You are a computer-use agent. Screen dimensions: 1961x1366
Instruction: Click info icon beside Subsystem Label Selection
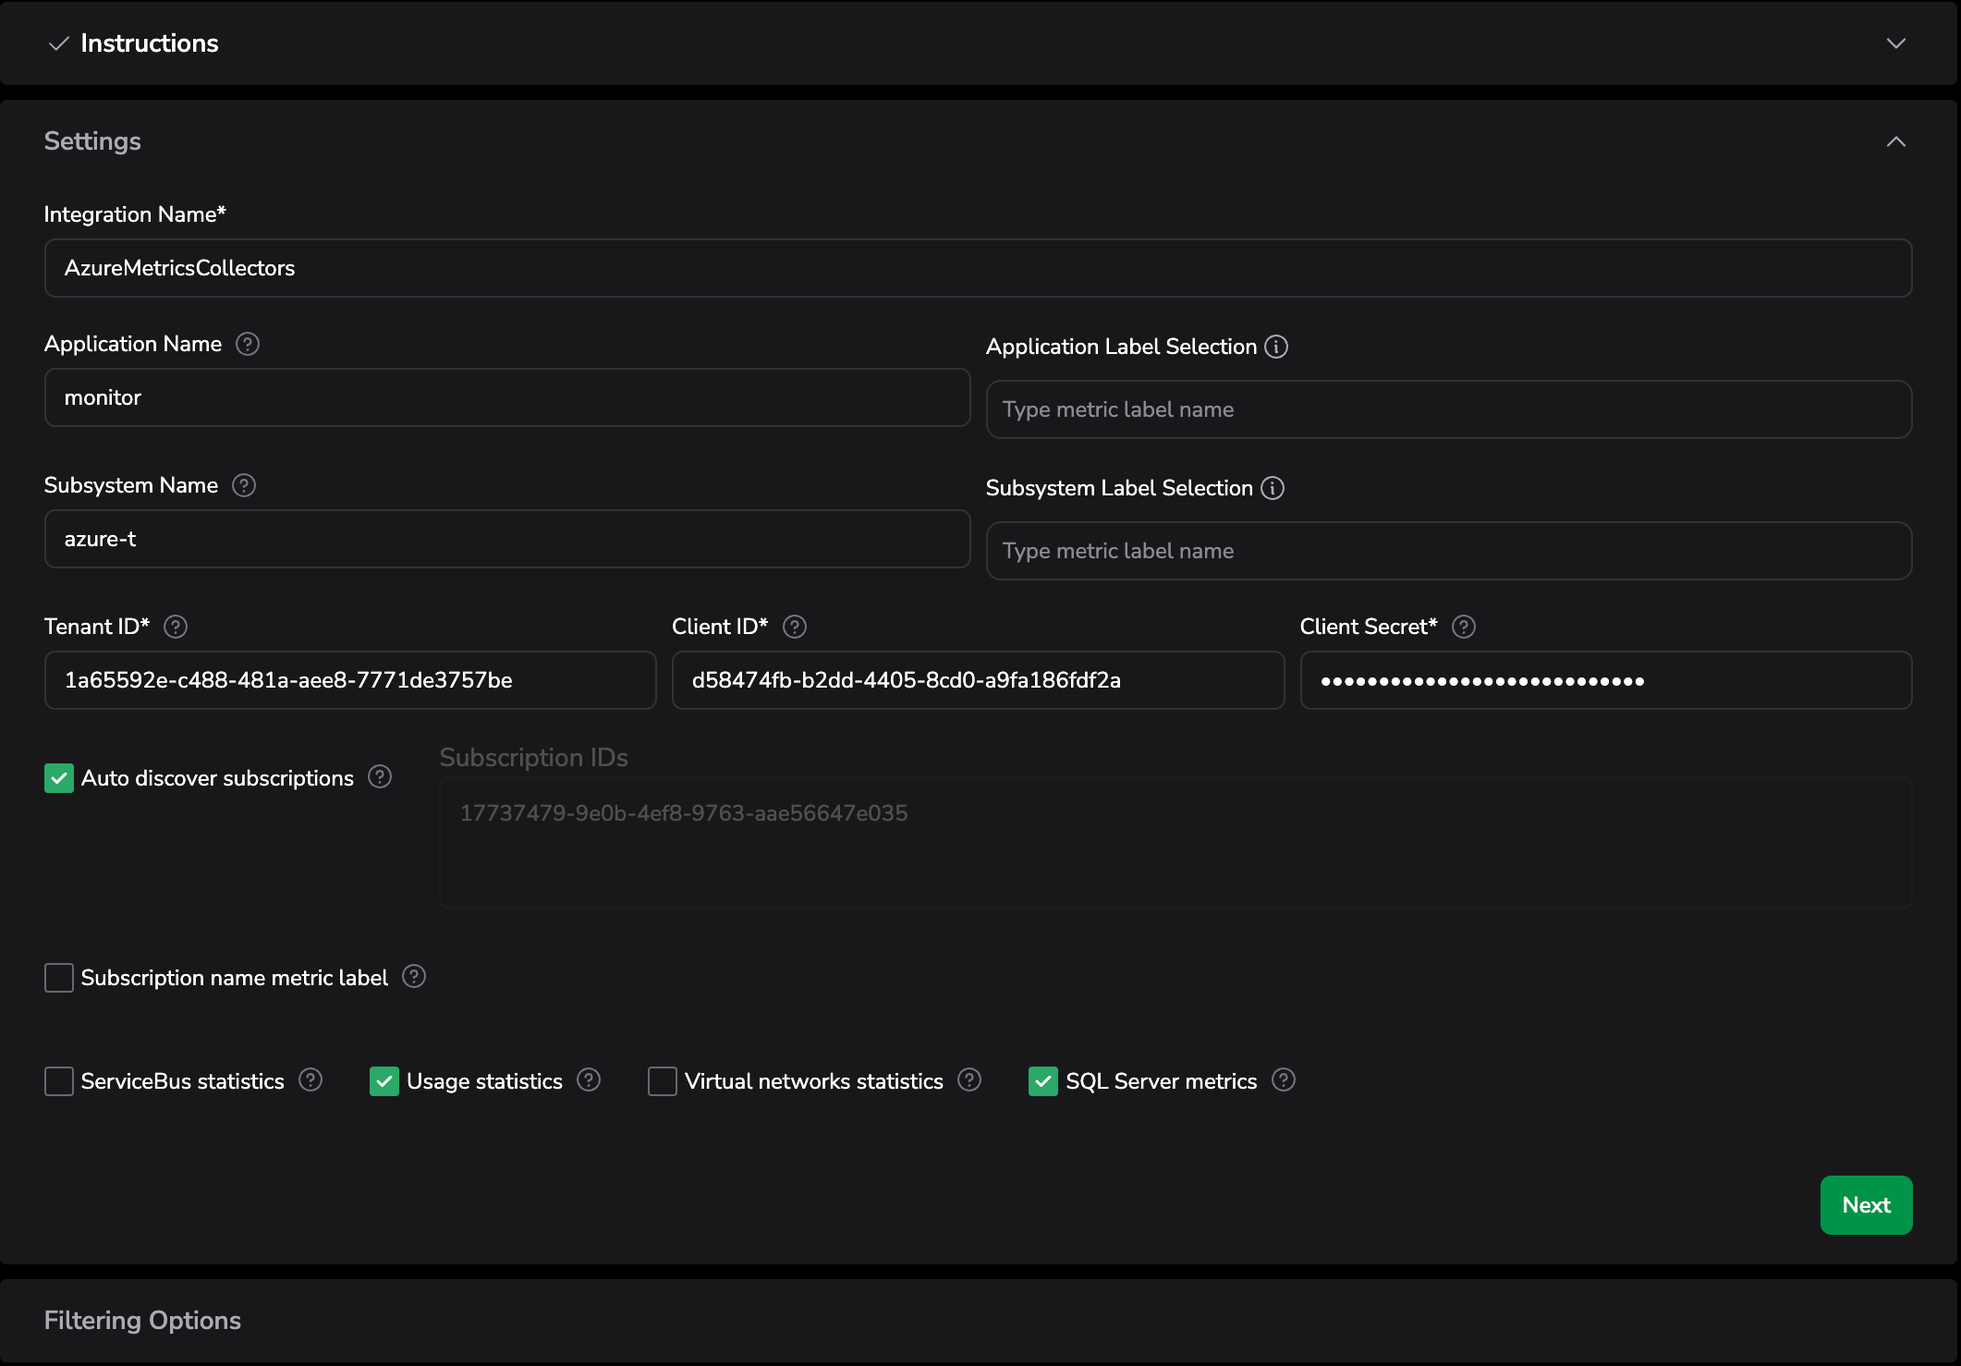pyautogui.click(x=1273, y=488)
